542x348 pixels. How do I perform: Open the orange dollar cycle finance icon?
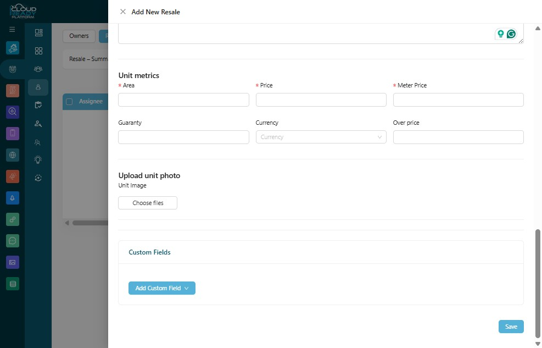[13, 91]
